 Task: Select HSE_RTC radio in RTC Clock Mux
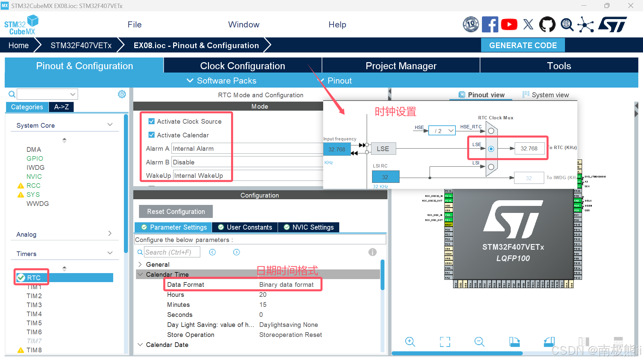491,131
